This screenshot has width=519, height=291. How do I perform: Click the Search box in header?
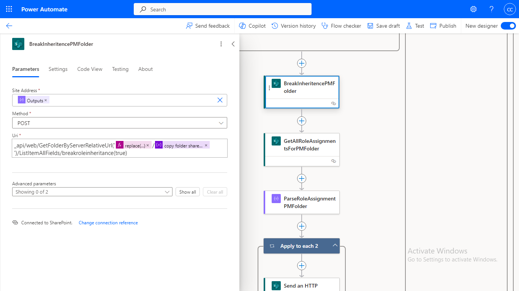tap(222, 9)
